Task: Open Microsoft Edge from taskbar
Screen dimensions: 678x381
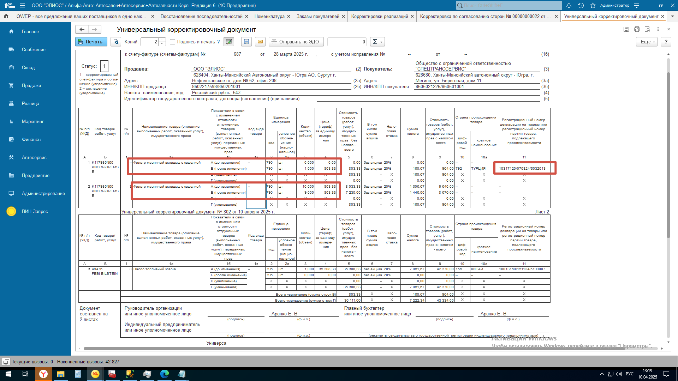Action: tap(165, 374)
